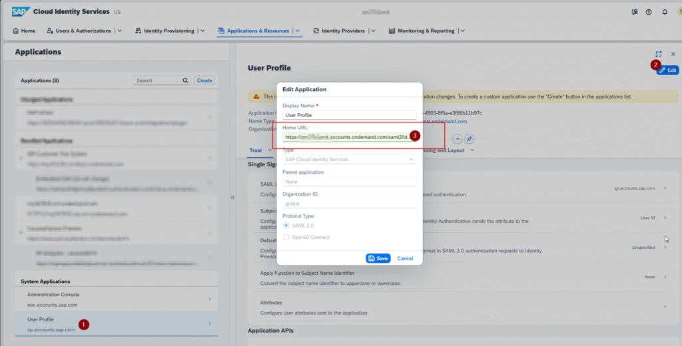Open the Home navigation item
The image size is (682, 346).
coord(25,31)
